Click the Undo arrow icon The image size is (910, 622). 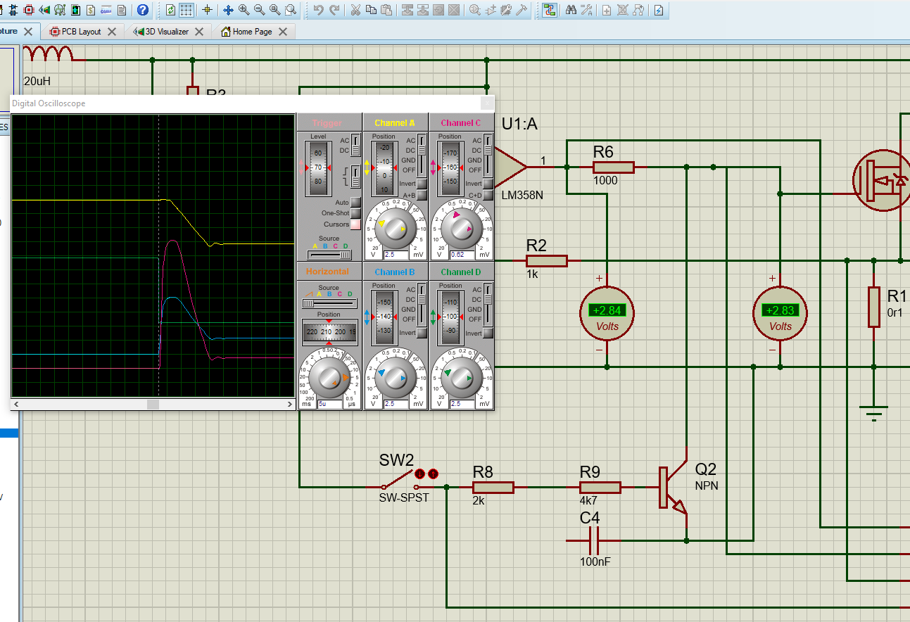coord(318,10)
